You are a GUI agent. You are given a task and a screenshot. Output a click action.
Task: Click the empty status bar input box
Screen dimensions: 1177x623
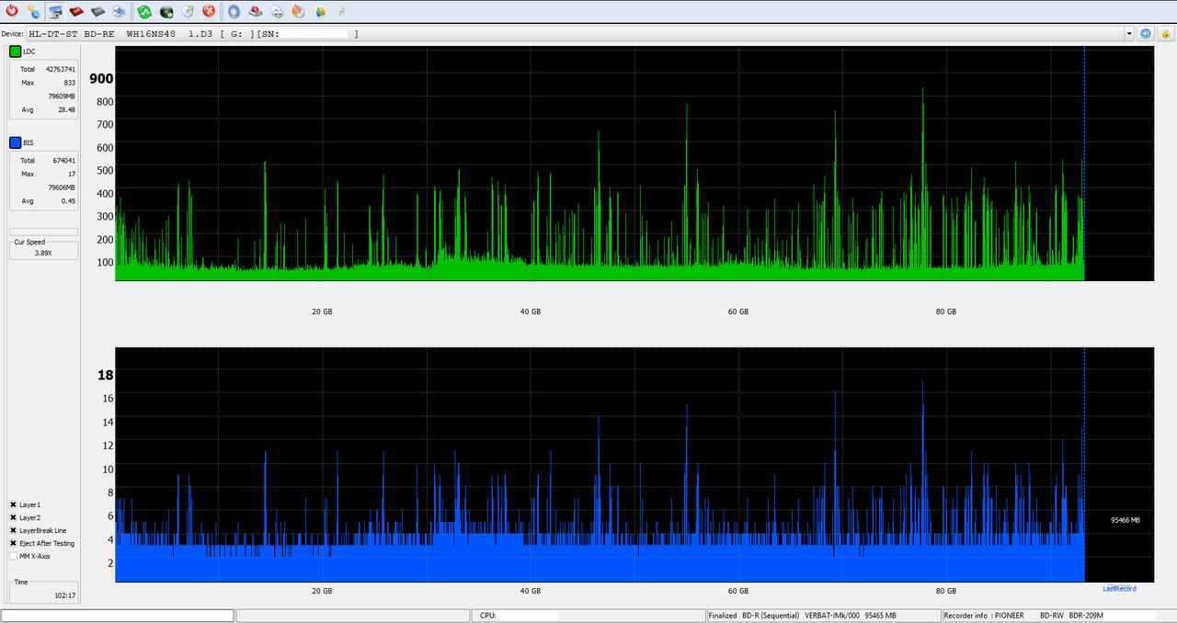tap(118, 616)
